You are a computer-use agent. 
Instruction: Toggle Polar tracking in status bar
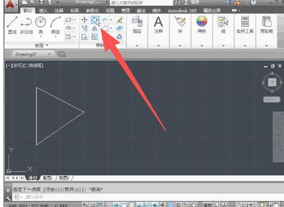pyautogui.click(x=116, y=205)
